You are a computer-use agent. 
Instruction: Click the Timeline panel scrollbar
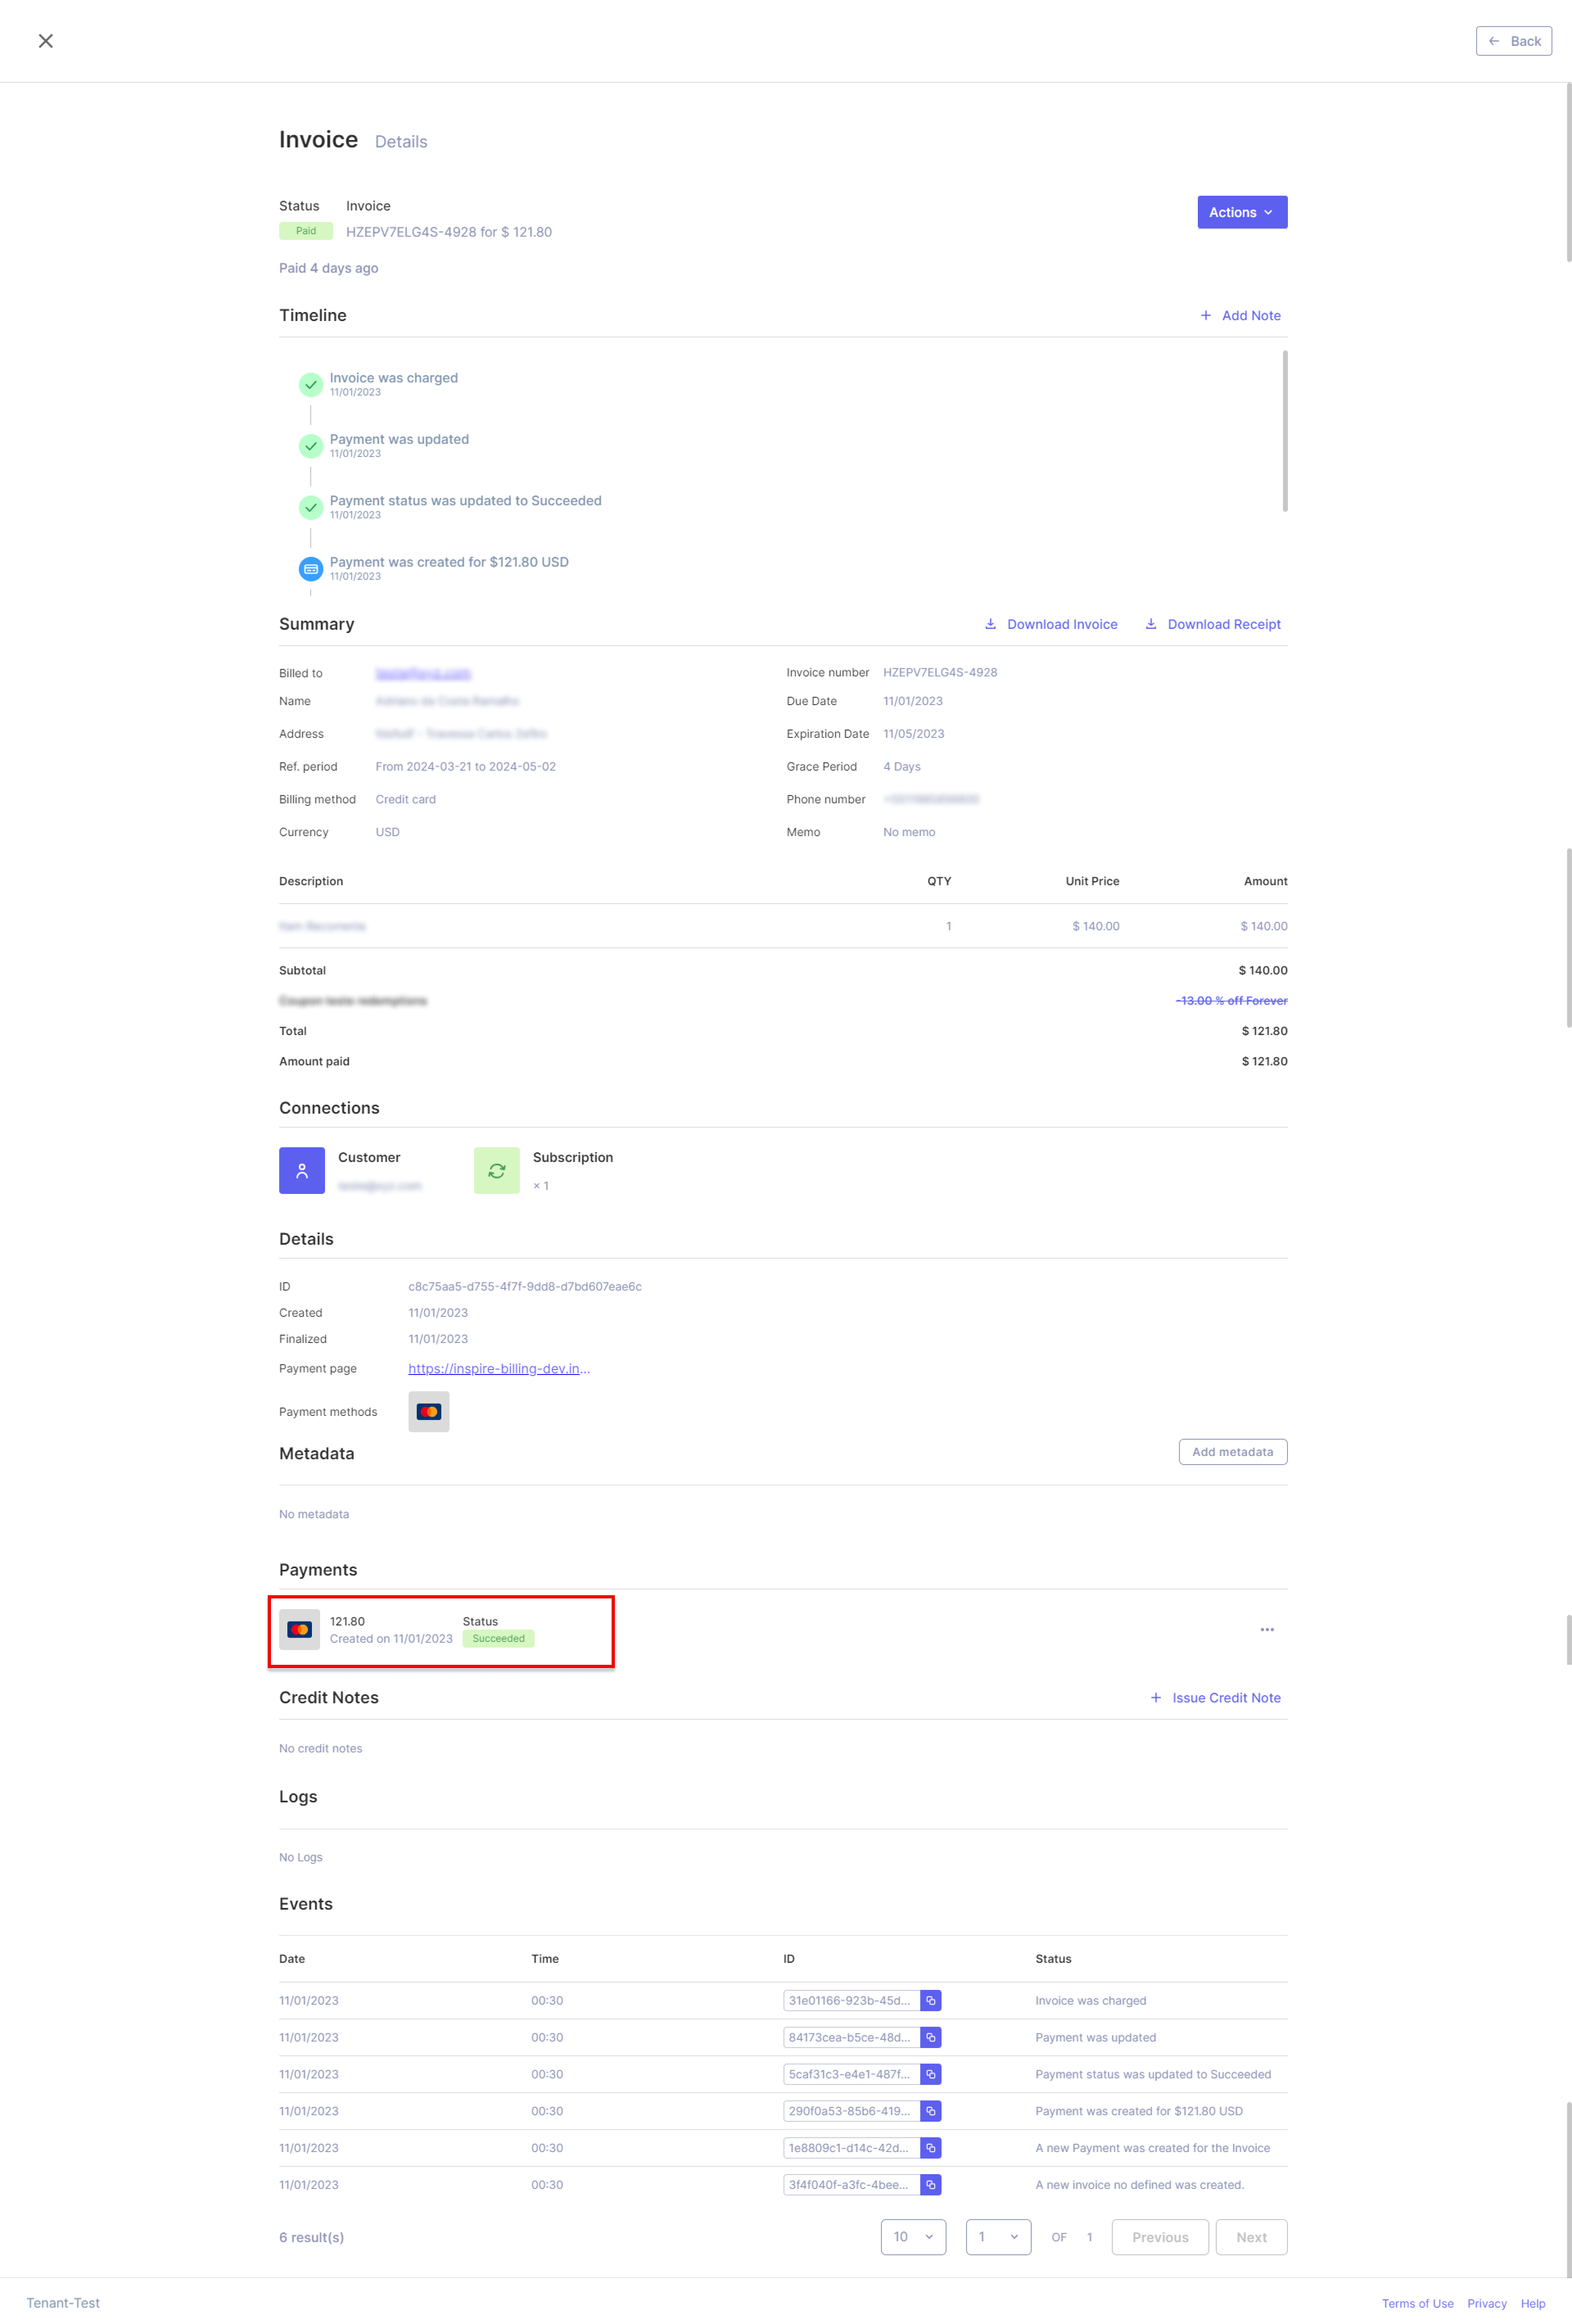(1285, 431)
